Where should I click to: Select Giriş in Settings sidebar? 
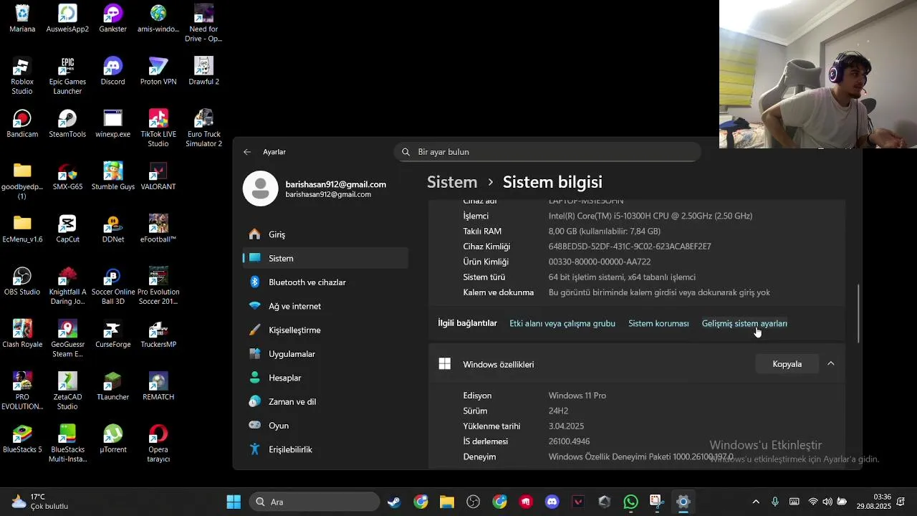325,234
